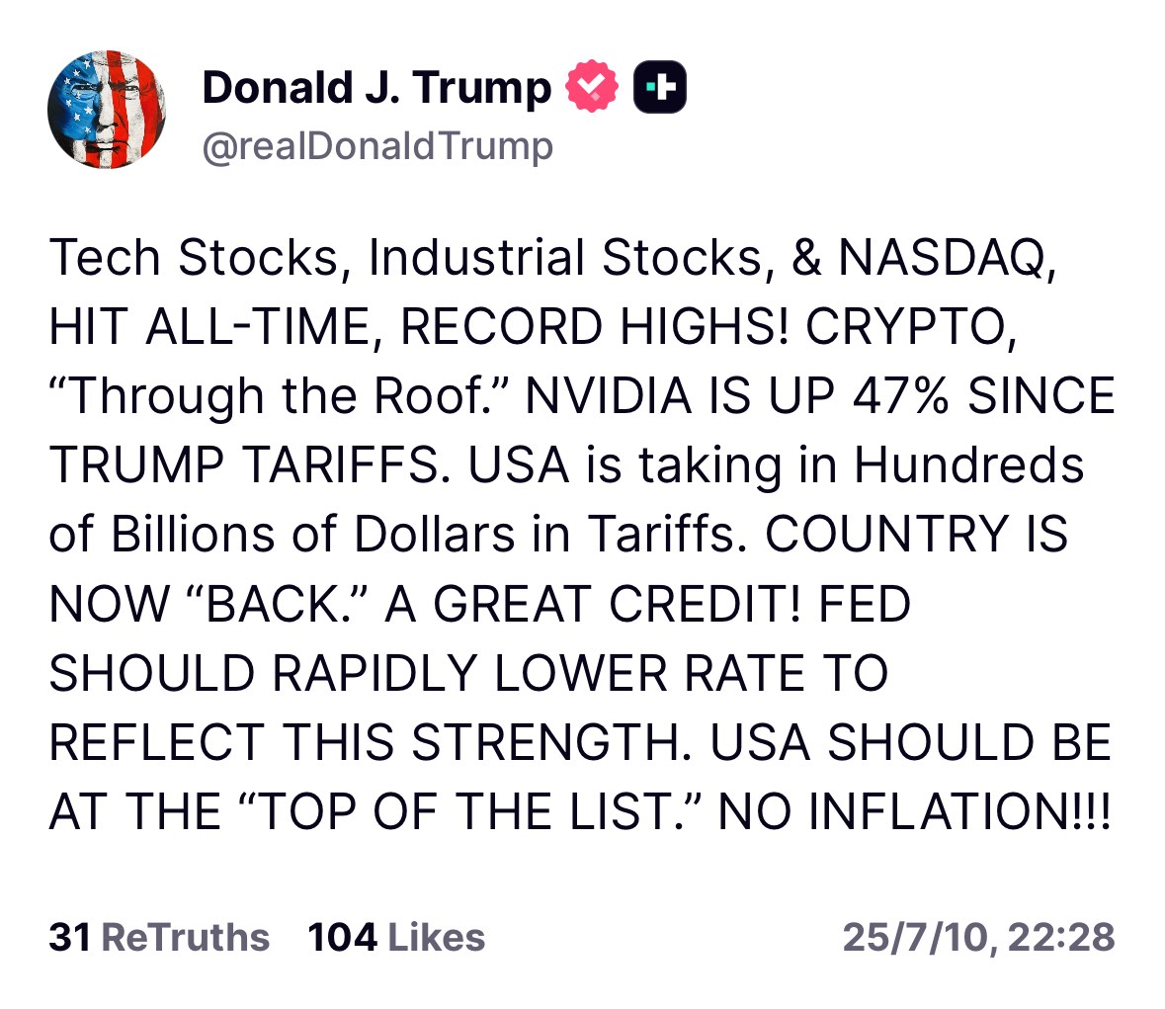
Task: Click the flag-painted profile avatar
Action: pos(107,110)
